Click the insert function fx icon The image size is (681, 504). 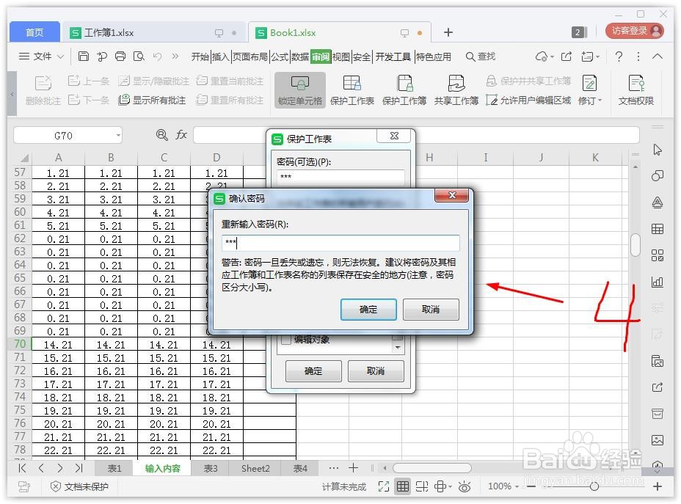click(x=181, y=135)
